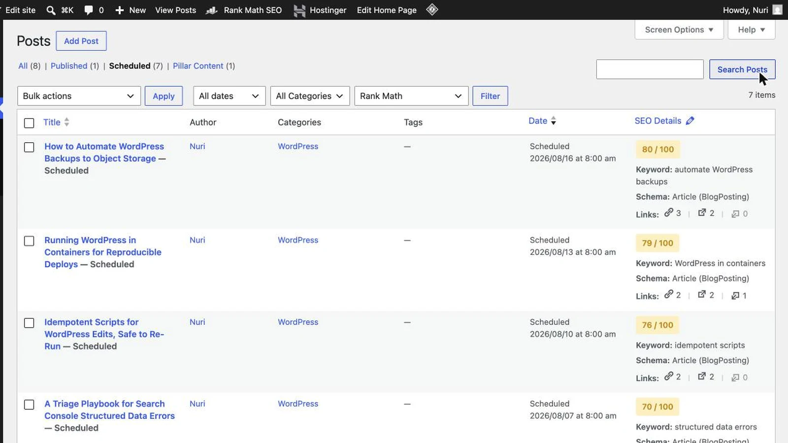Open the Hostinger logo icon
Image resolution: width=788 pixels, height=443 pixels.
click(x=299, y=10)
